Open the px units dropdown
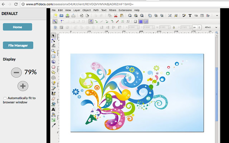229x143 pixels. tap(197, 27)
